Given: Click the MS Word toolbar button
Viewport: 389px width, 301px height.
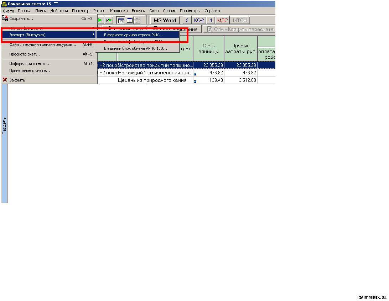Looking at the screenshot, I should tap(165, 20).
